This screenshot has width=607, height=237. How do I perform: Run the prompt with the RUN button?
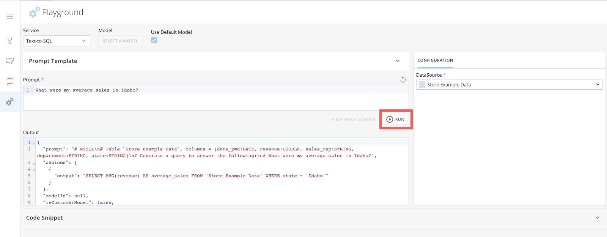pos(396,119)
